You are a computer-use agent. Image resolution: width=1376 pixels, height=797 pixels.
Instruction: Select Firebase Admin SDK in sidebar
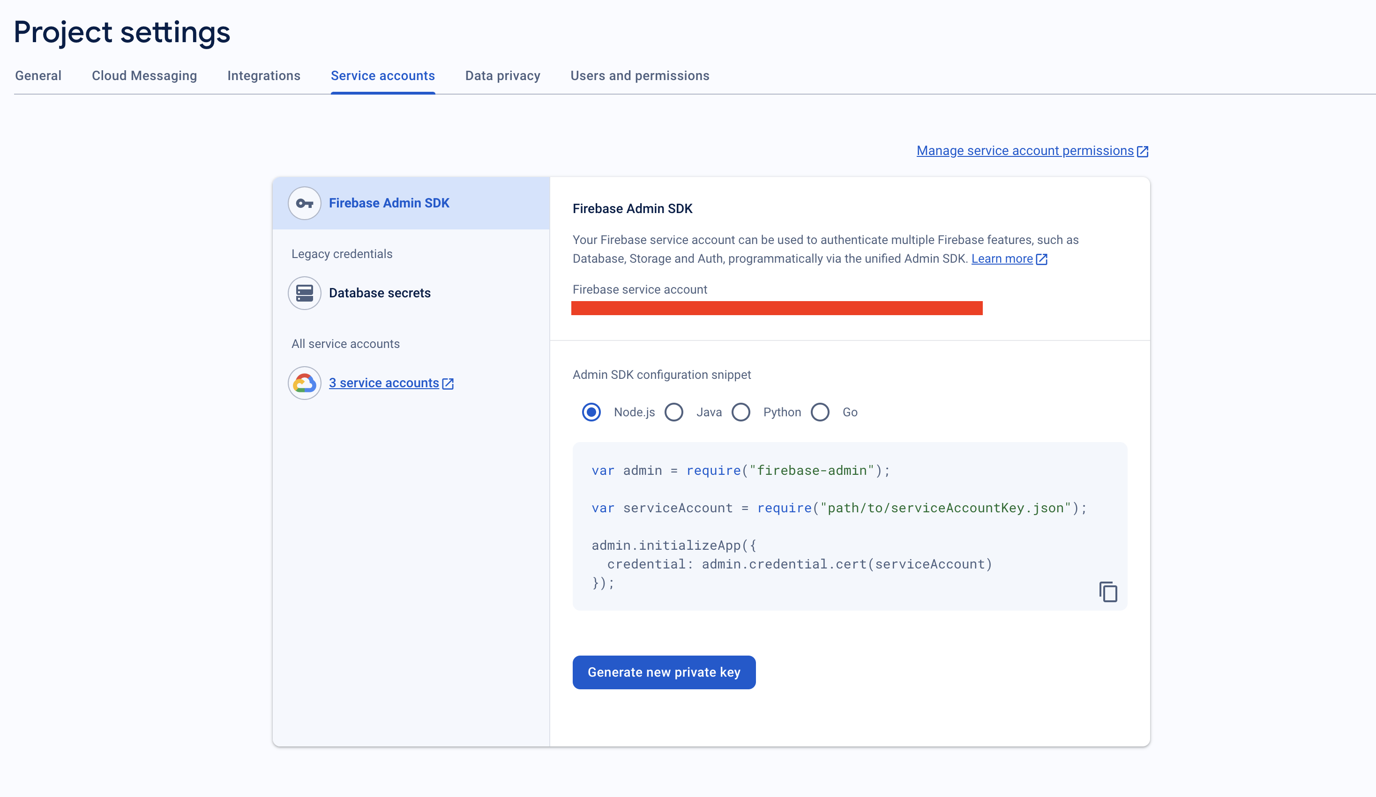click(x=411, y=203)
